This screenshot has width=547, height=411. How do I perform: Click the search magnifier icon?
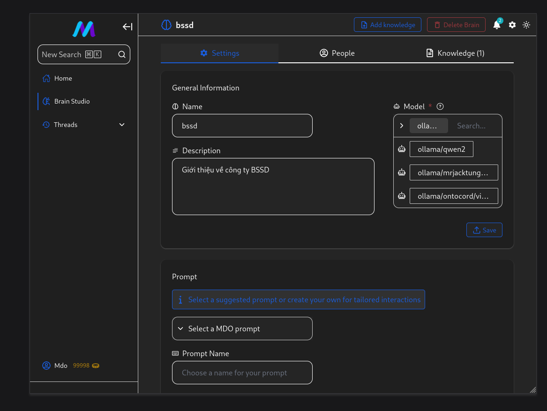point(122,54)
